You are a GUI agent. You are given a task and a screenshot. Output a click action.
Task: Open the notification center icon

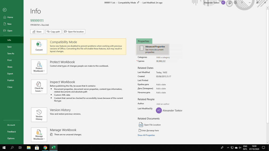coord(264,148)
